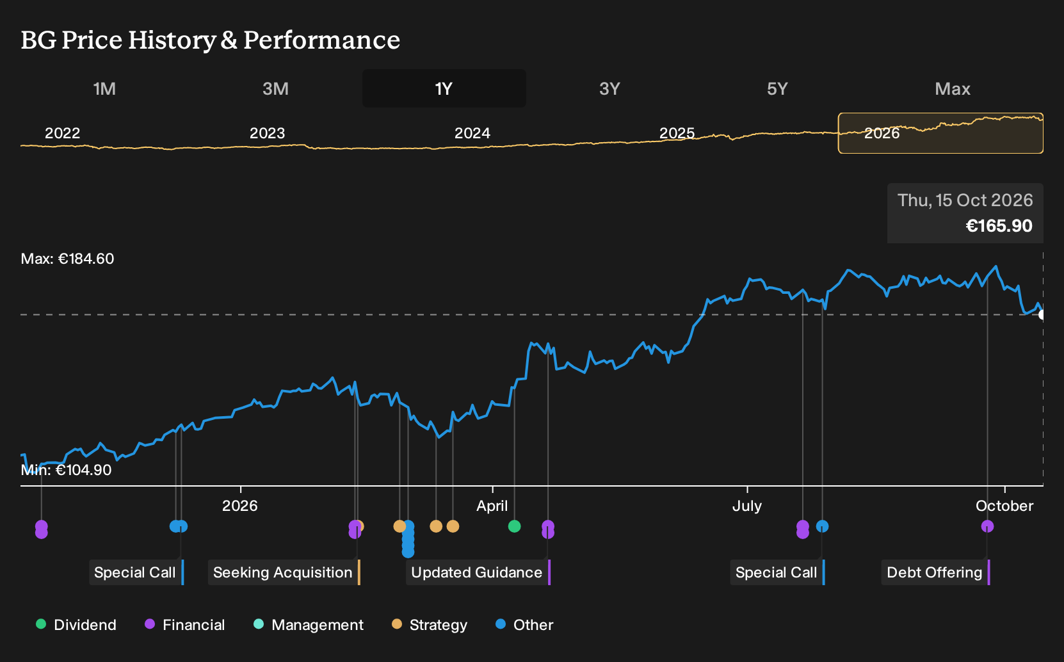The width and height of the screenshot is (1064, 662).
Task: Select the 3M time range tab
Action: tap(275, 88)
